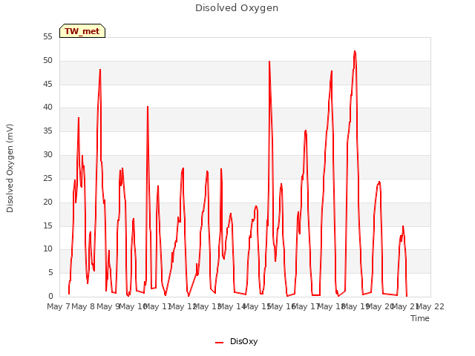Click the May 8 x-axis tick label

[x=83, y=306]
